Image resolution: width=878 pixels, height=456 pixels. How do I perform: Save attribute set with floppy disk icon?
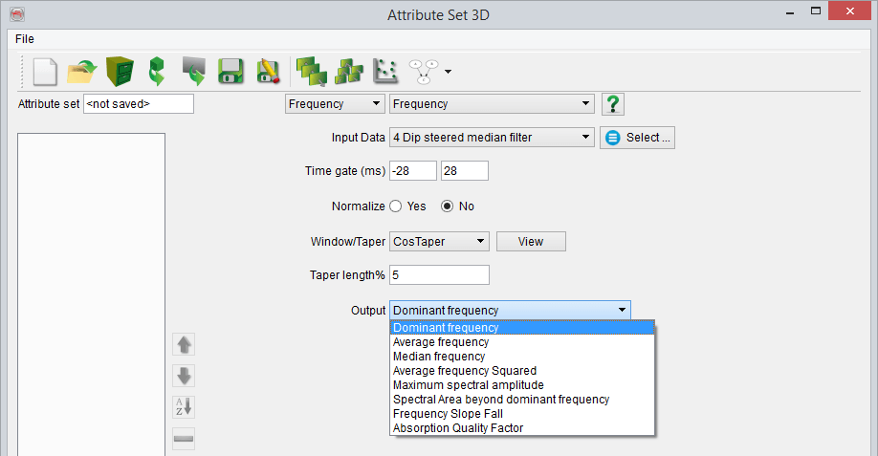(230, 71)
